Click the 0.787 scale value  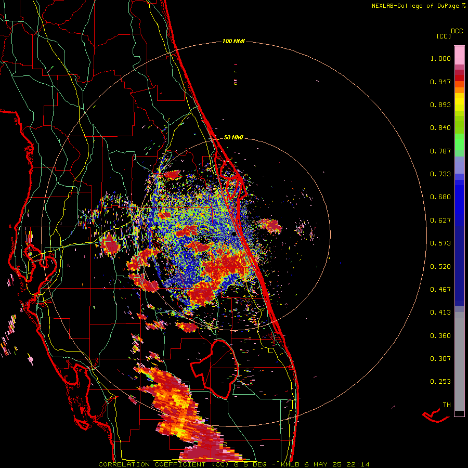[x=440, y=151]
